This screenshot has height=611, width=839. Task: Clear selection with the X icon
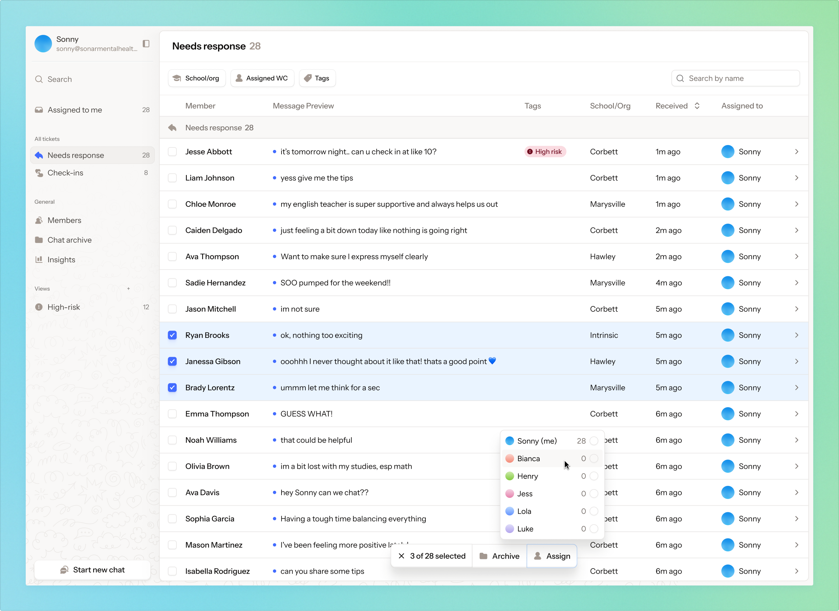point(401,556)
